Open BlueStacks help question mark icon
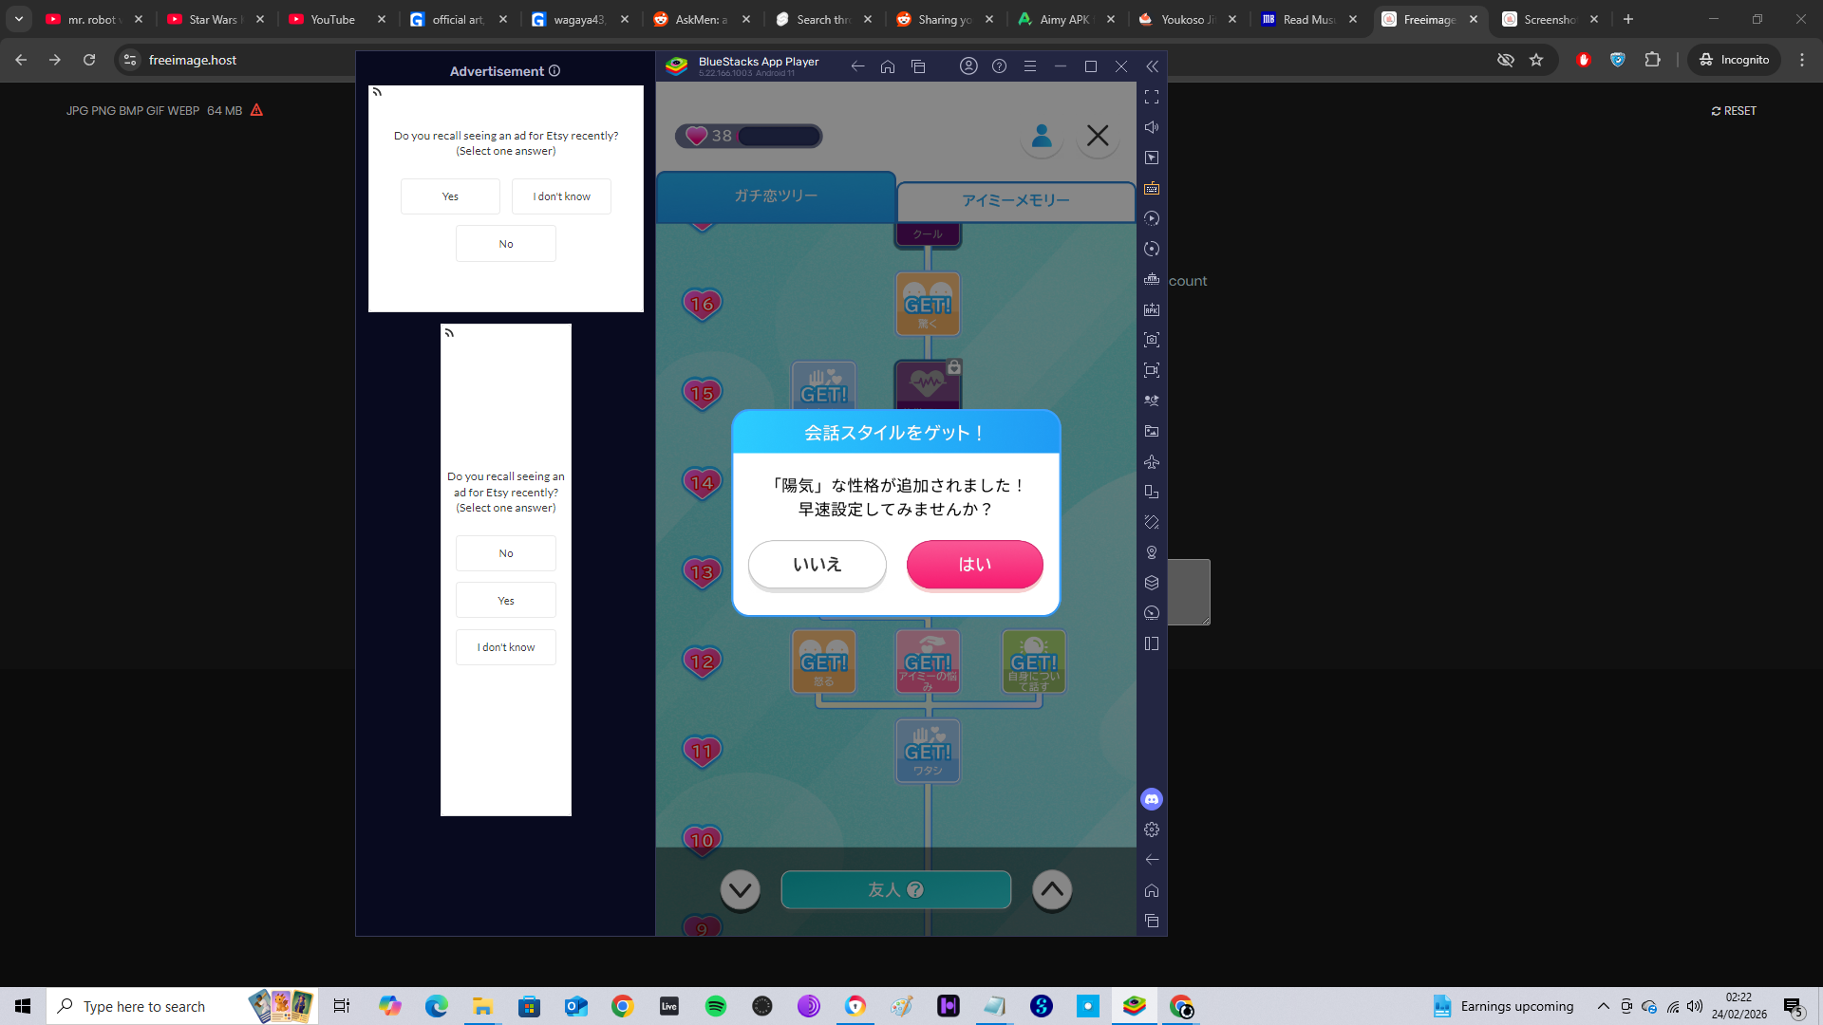This screenshot has width=1823, height=1025. point(999,66)
